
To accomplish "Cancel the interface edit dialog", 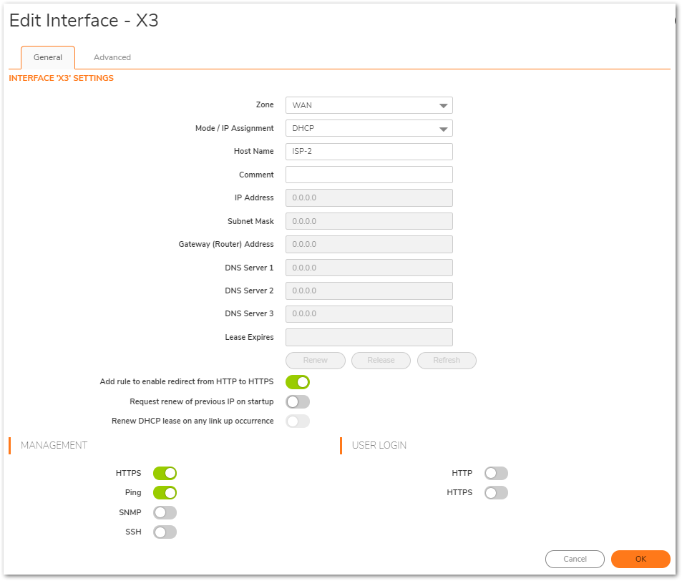I will coord(575,559).
